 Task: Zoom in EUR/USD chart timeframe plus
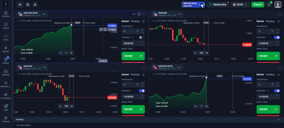207,53
